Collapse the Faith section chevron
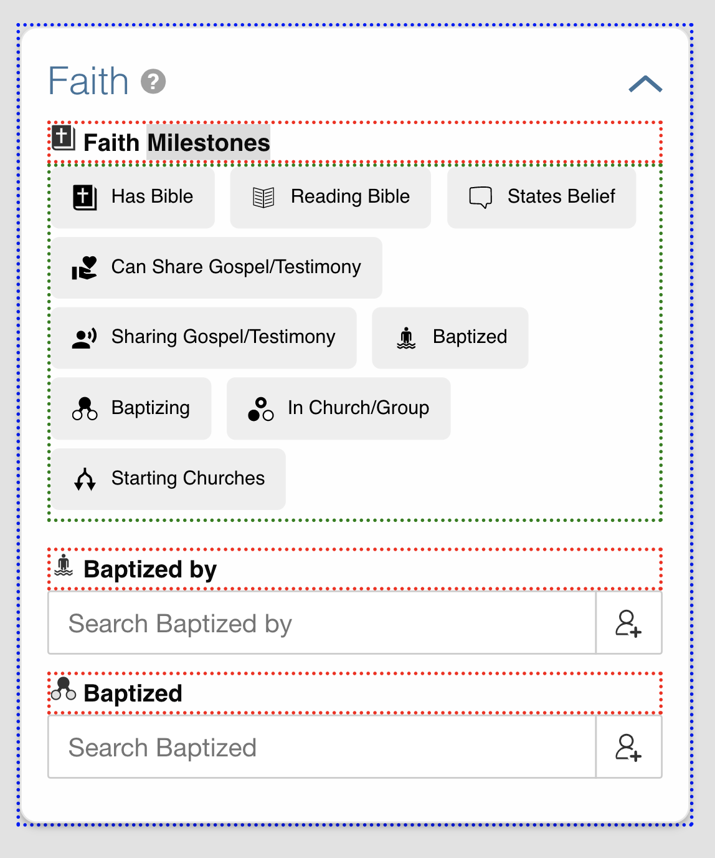 click(x=646, y=83)
